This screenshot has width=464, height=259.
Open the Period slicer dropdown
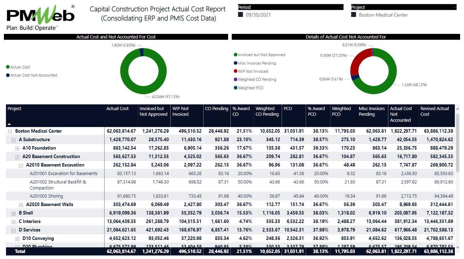click(341, 7)
